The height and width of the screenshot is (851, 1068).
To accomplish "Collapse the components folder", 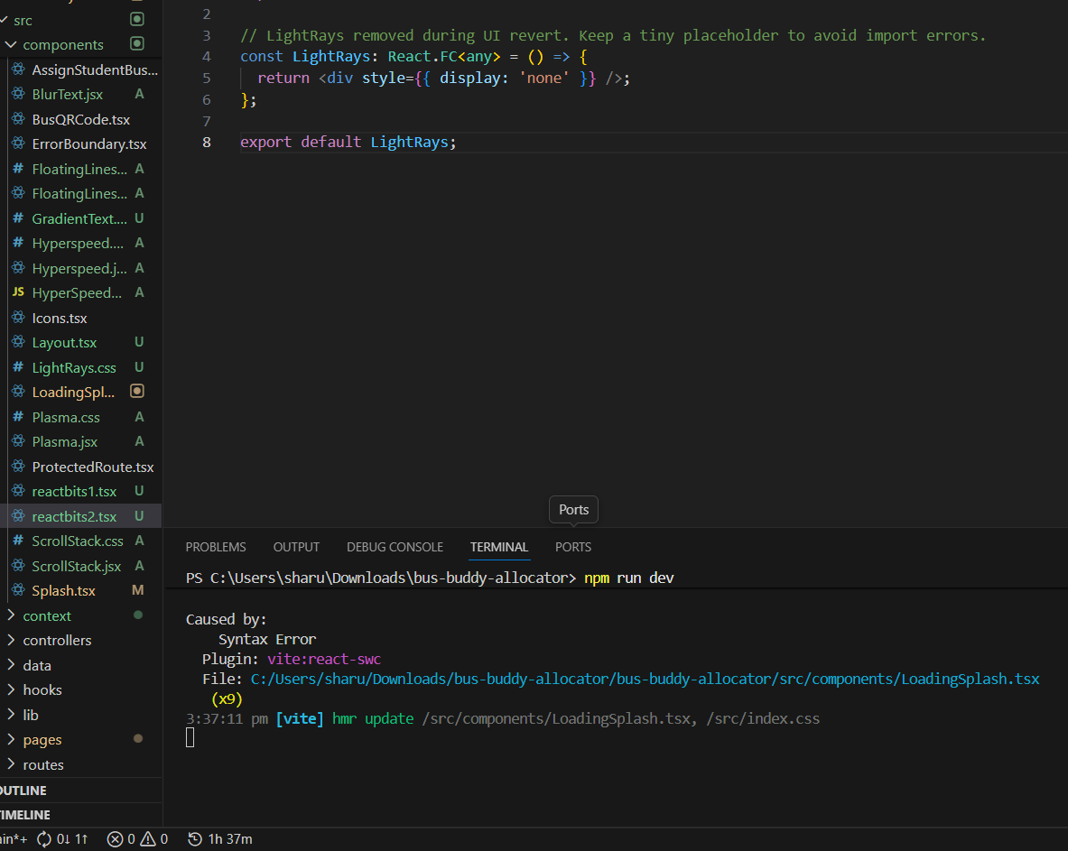I will [x=62, y=45].
